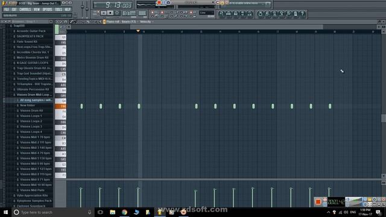The image size is (386, 217).
Task: Click the project info clipboard icon
Action: [296, 14]
